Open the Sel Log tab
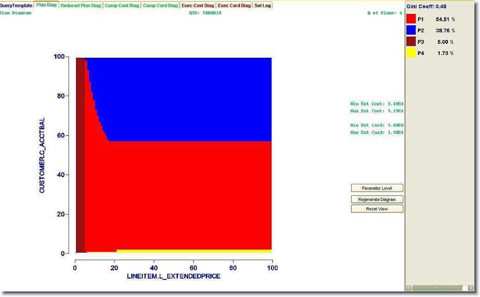The width and height of the screenshot is (480, 297). click(263, 6)
